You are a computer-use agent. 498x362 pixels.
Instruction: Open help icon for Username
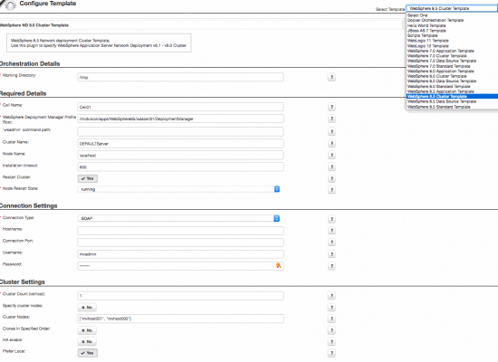(331, 254)
